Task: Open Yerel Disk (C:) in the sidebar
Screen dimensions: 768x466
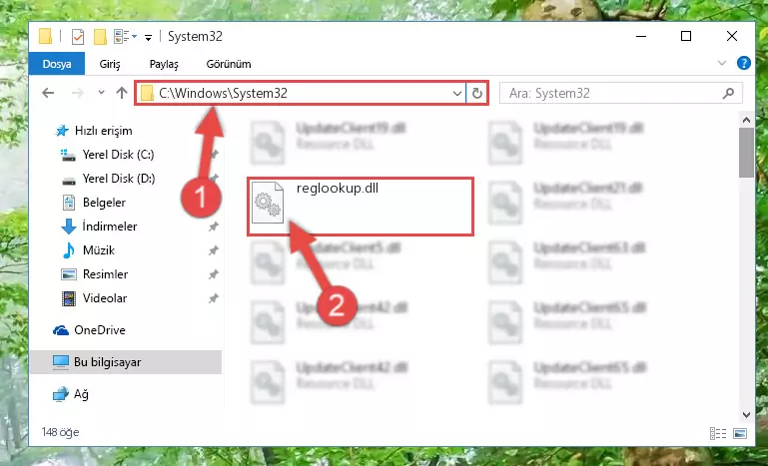Action: 118,155
